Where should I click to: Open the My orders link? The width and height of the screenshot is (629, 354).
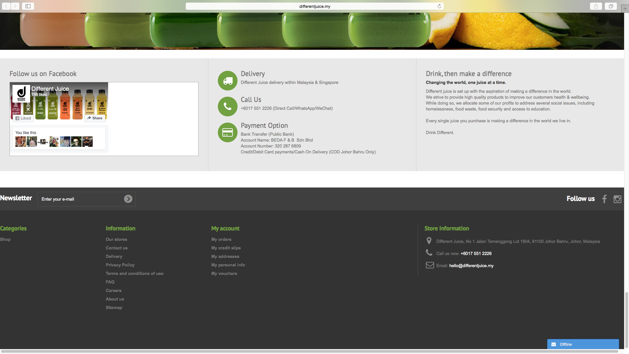(221, 239)
